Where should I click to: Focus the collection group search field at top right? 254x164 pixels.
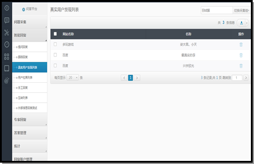[x=217, y=10]
